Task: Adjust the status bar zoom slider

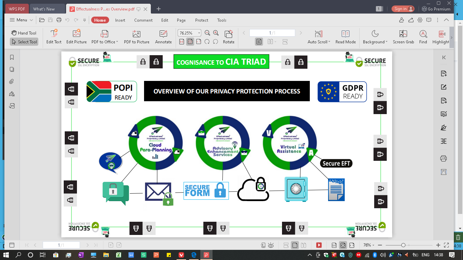Action: click(x=403, y=245)
